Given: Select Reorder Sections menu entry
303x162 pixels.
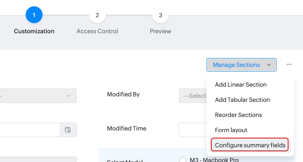Looking at the screenshot, I should (x=238, y=115).
